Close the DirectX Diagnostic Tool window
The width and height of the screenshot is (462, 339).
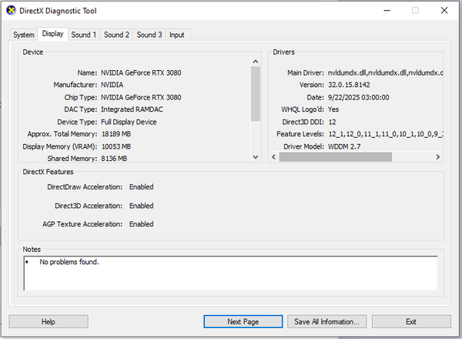446,11
